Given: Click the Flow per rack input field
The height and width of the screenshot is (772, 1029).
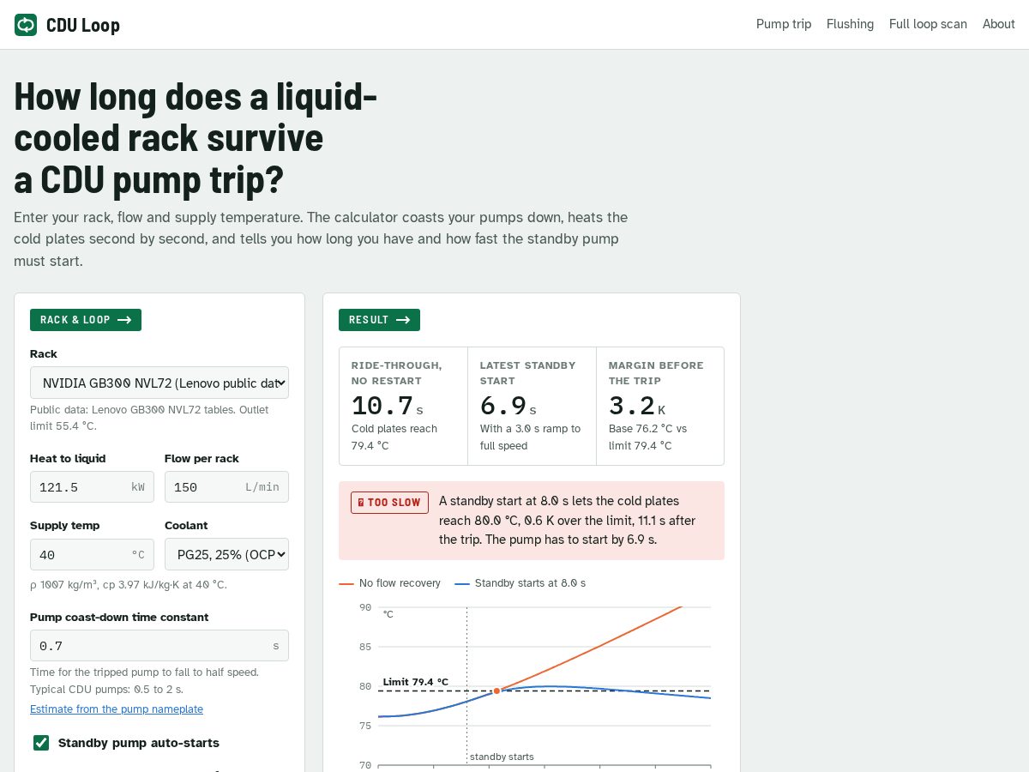Looking at the screenshot, I should (x=226, y=487).
